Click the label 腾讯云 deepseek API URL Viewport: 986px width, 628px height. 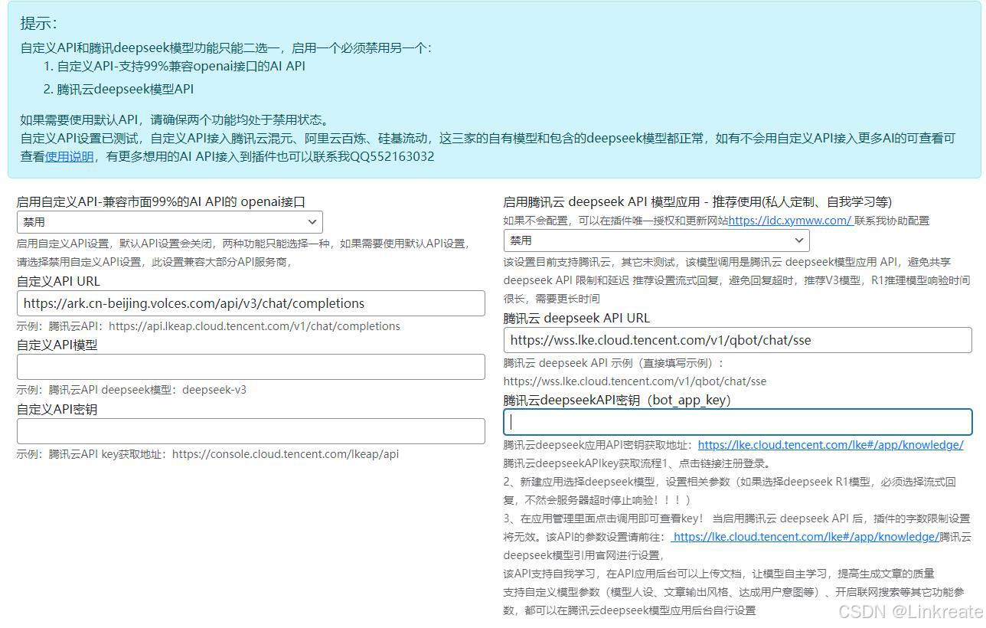click(x=576, y=318)
